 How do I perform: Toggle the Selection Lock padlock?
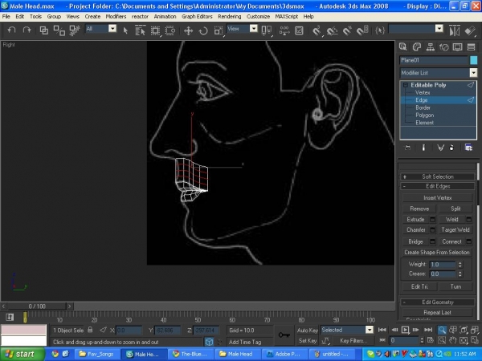coord(90,330)
